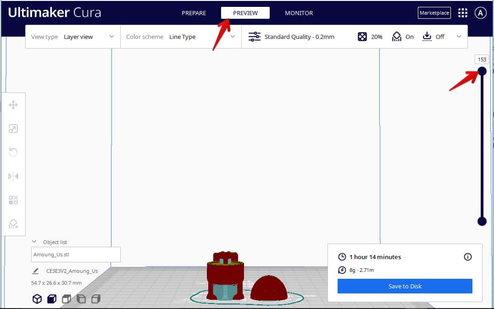The width and height of the screenshot is (494, 309).
Task: Click the 3D isometric view toggle
Action: (x=36, y=298)
